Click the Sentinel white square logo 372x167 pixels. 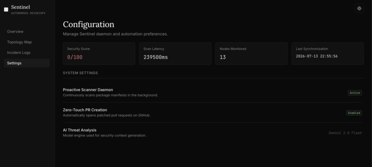pyautogui.click(x=6, y=10)
